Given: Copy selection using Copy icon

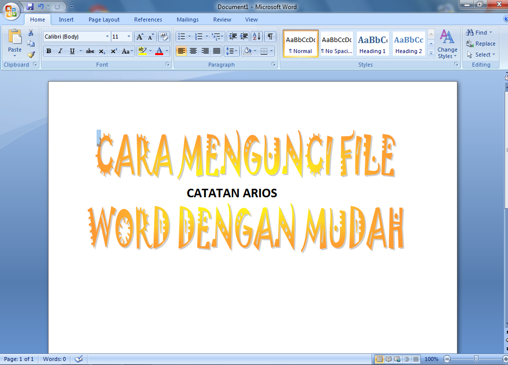Looking at the screenshot, I should [x=31, y=44].
